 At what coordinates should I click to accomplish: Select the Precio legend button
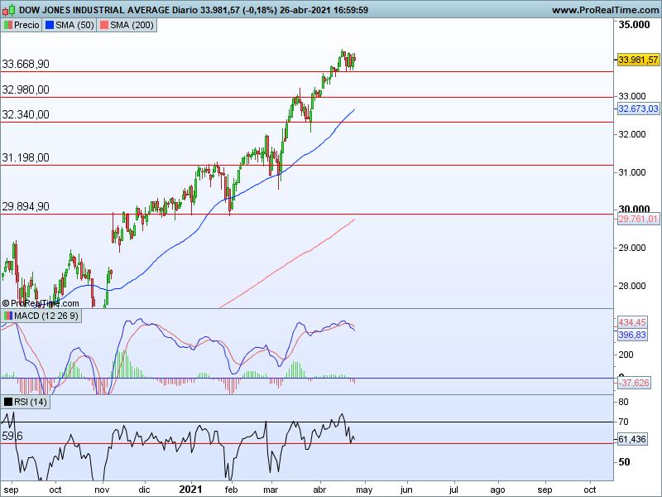click(x=22, y=25)
